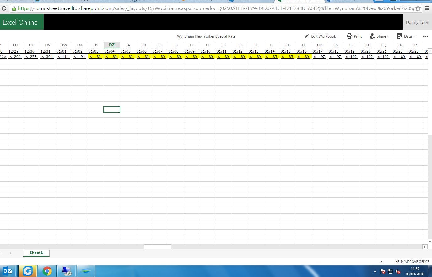
Task: Open the Chrome hamburger menu
Action: 427,8
